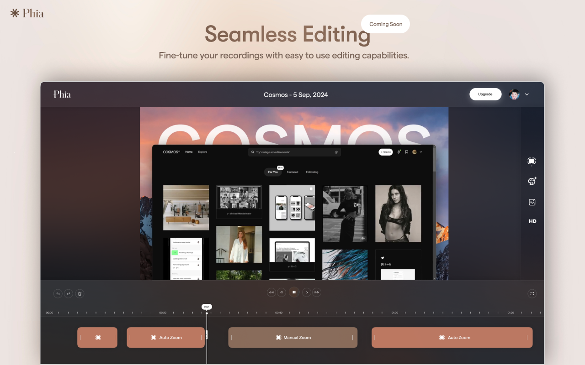
Task: Expand the account dropdown chevron beside the avatar
Action: pyautogui.click(x=526, y=94)
